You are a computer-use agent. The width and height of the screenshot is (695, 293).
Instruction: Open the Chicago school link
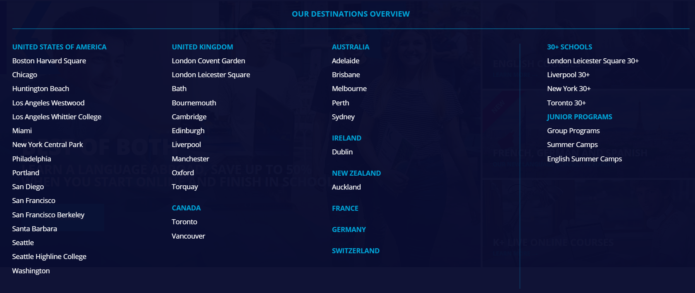(x=25, y=75)
